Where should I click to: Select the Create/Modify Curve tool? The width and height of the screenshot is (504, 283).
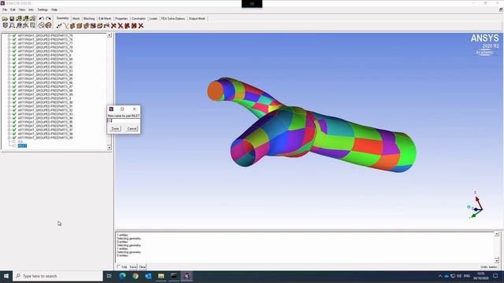[x=66, y=26]
